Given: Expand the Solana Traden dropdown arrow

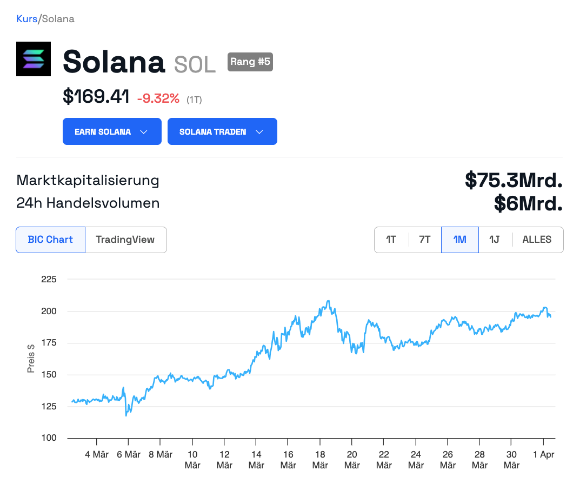Looking at the screenshot, I should [x=259, y=132].
